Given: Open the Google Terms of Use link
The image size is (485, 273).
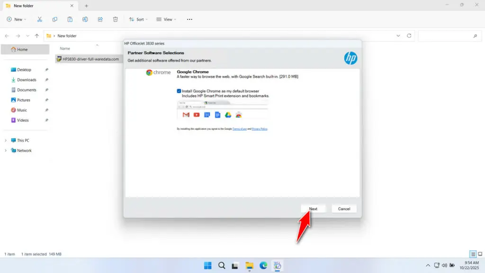Looking at the screenshot, I should (x=239, y=129).
